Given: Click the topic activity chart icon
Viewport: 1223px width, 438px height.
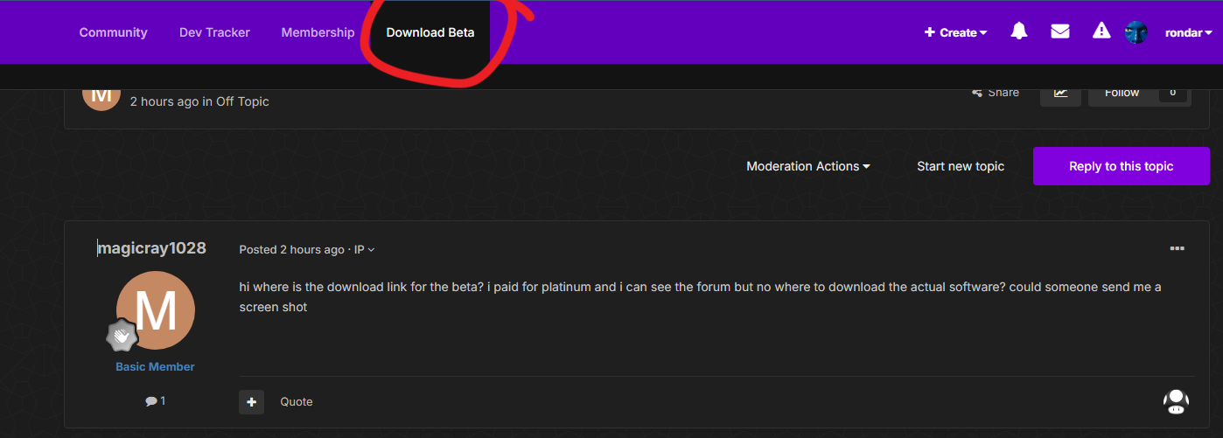Looking at the screenshot, I should point(1060,92).
